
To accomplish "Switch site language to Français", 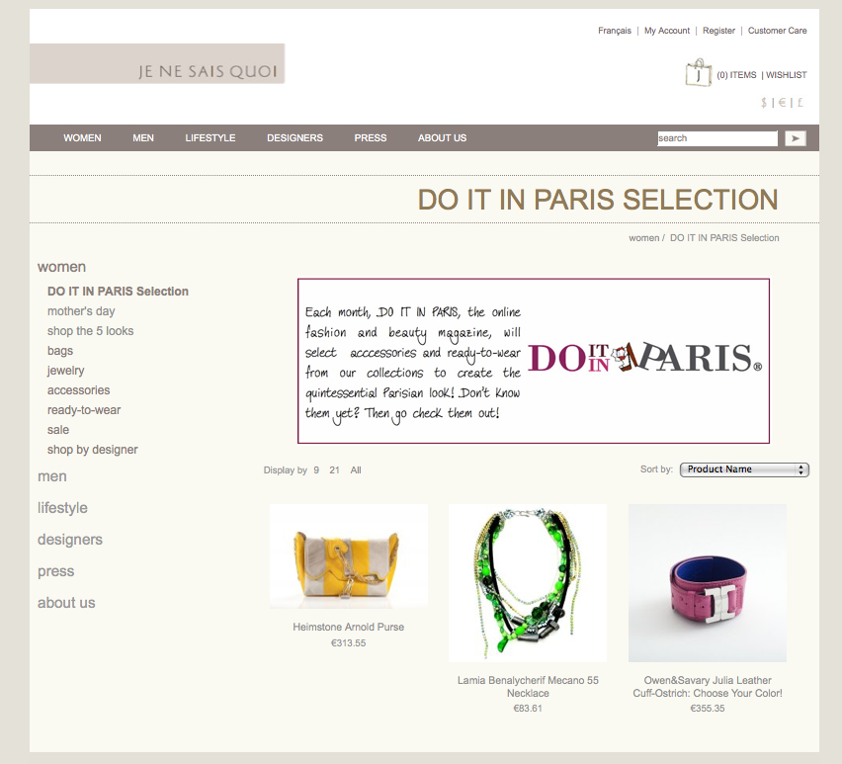I will pyautogui.click(x=615, y=31).
